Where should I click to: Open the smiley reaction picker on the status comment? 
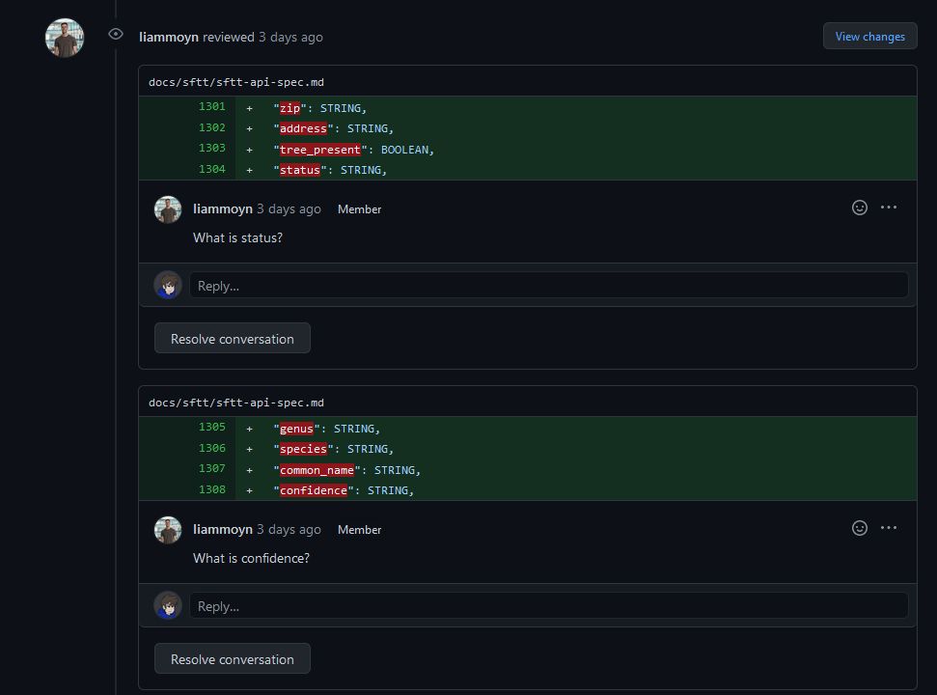[859, 207]
